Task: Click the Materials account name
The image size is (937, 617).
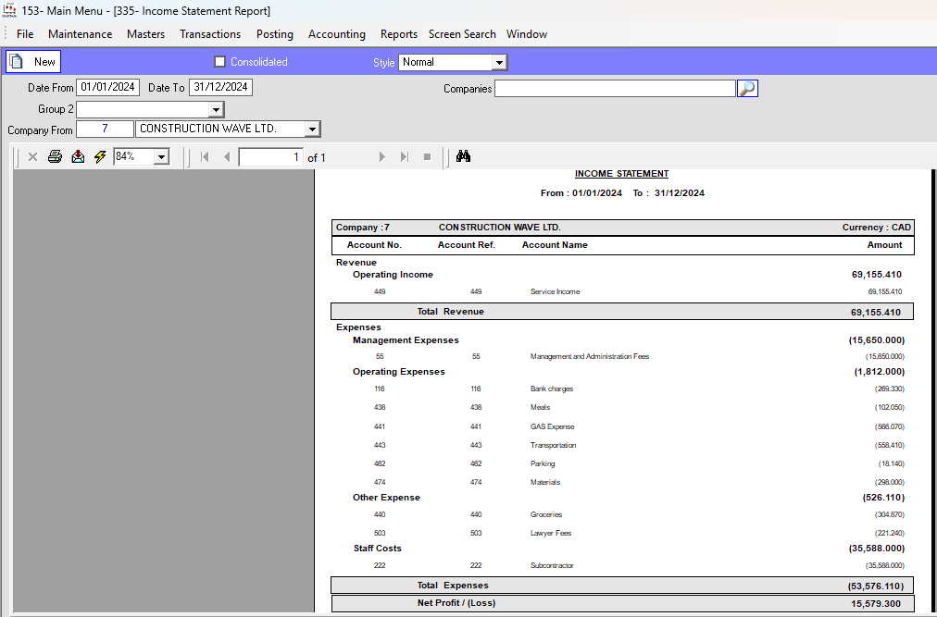Action: click(545, 482)
